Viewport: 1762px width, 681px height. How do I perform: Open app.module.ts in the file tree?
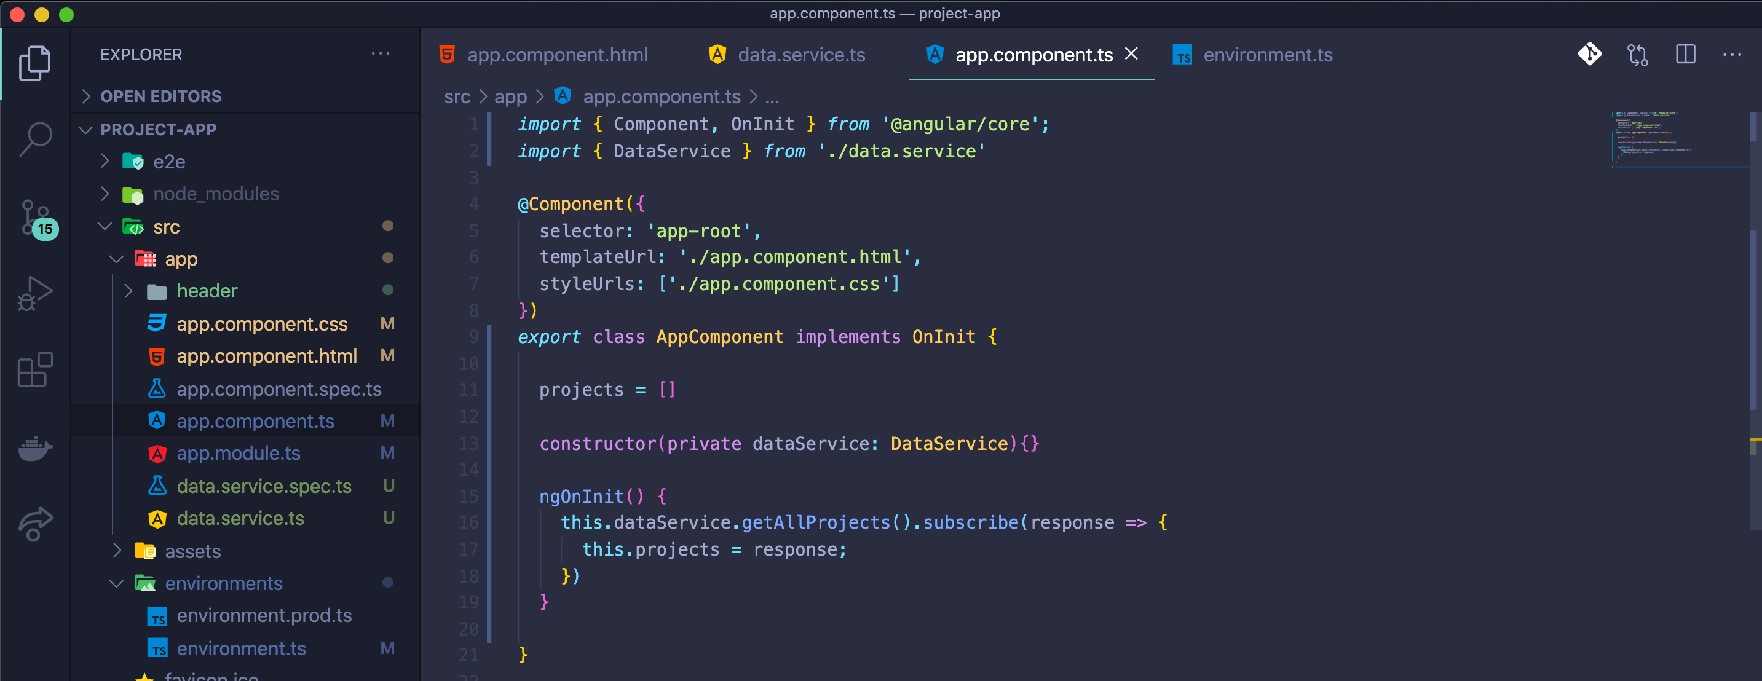238,454
